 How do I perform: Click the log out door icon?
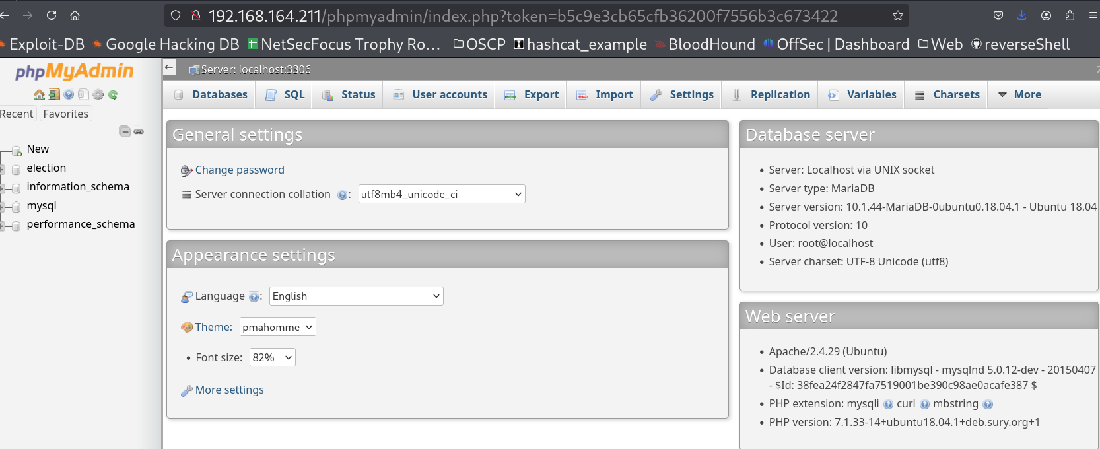[x=54, y=95]
